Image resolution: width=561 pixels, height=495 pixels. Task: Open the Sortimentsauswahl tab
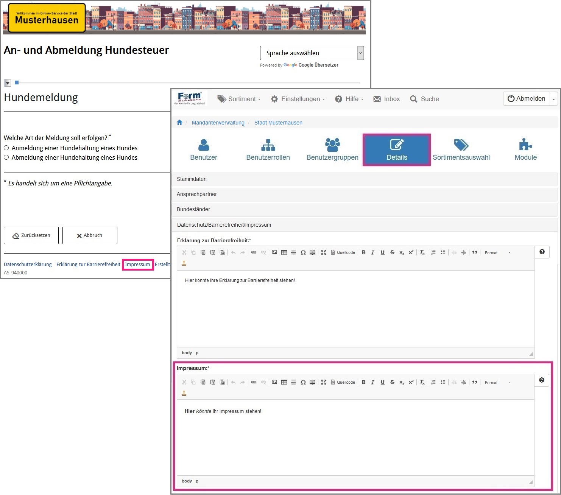click(x=461, y=150)
